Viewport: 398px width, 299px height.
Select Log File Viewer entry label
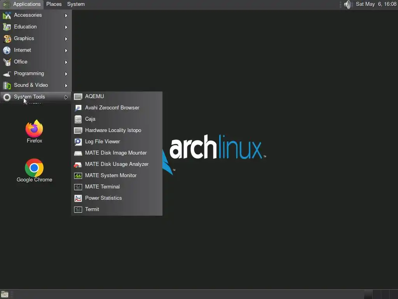pyautogui.click(x=102, y=141)
